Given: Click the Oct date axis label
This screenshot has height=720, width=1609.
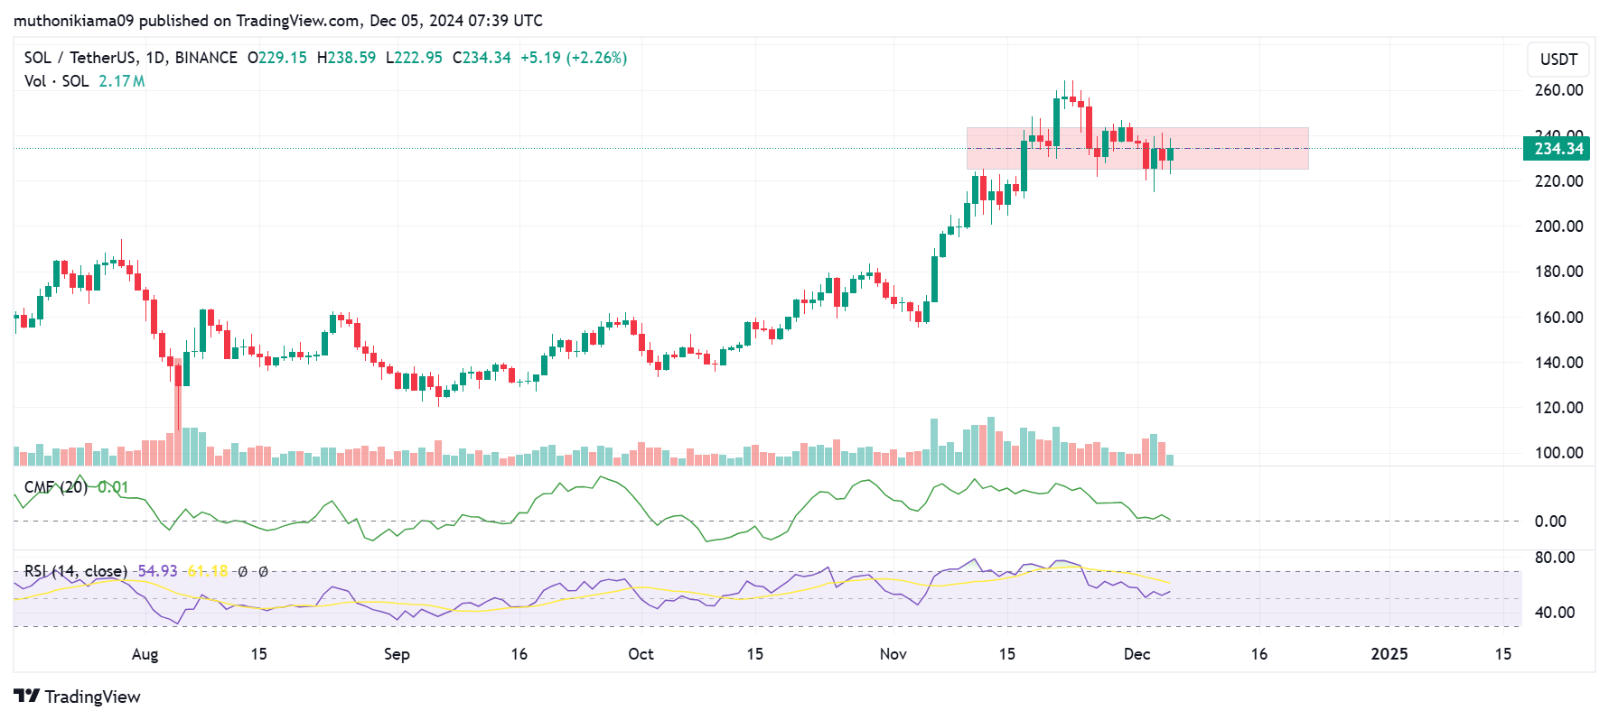Looking at the screenshot, I should coord(641,654).
